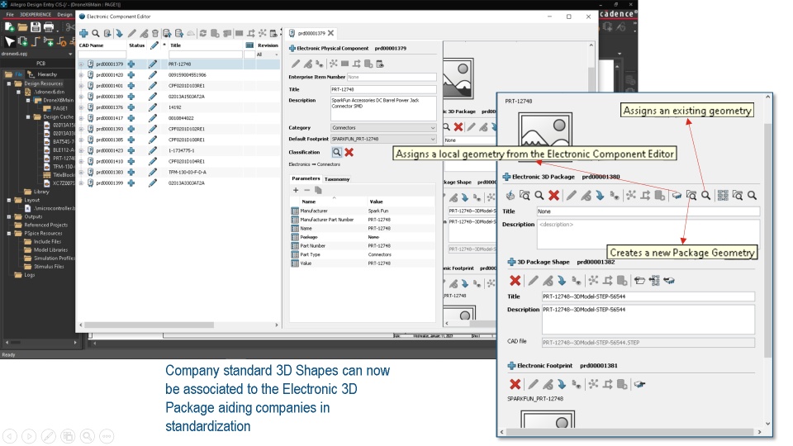Click the Classification search magnifier icon
Image resolution: width=793 pixels, height=446 pixels.
336,152
